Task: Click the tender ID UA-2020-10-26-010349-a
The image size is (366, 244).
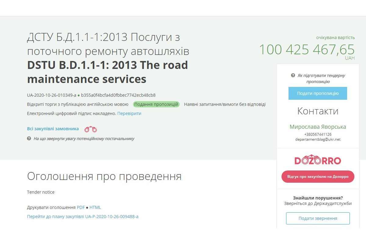Action: pos(52,95)
